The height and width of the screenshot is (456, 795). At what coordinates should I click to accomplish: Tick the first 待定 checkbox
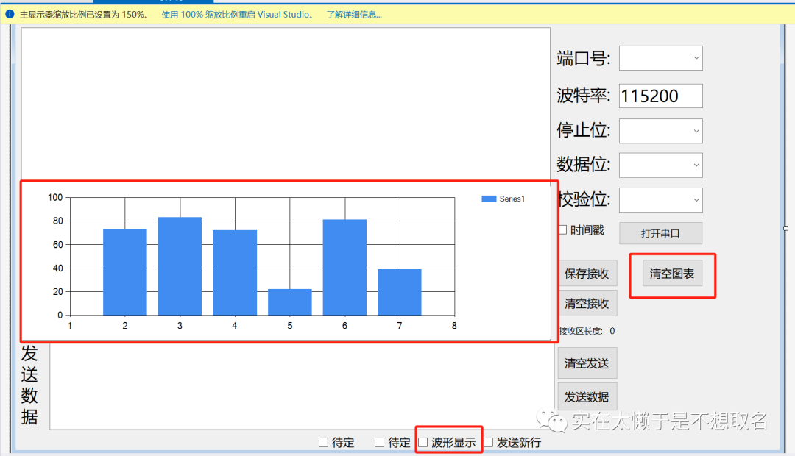(323, 442)
